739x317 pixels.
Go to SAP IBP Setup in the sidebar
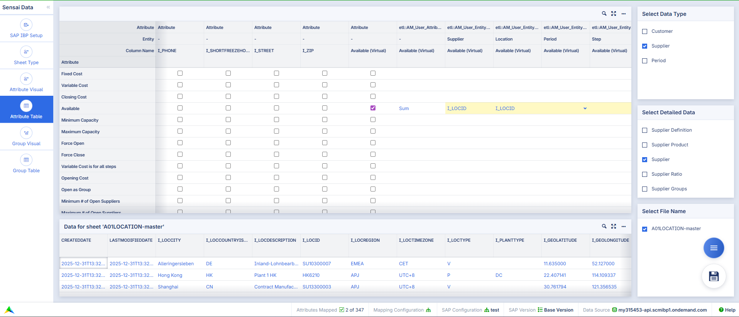click(26, 29)
